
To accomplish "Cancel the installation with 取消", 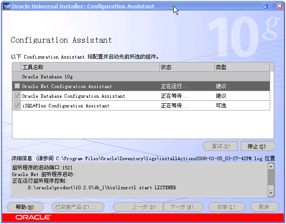I will (x=264, y=207).
